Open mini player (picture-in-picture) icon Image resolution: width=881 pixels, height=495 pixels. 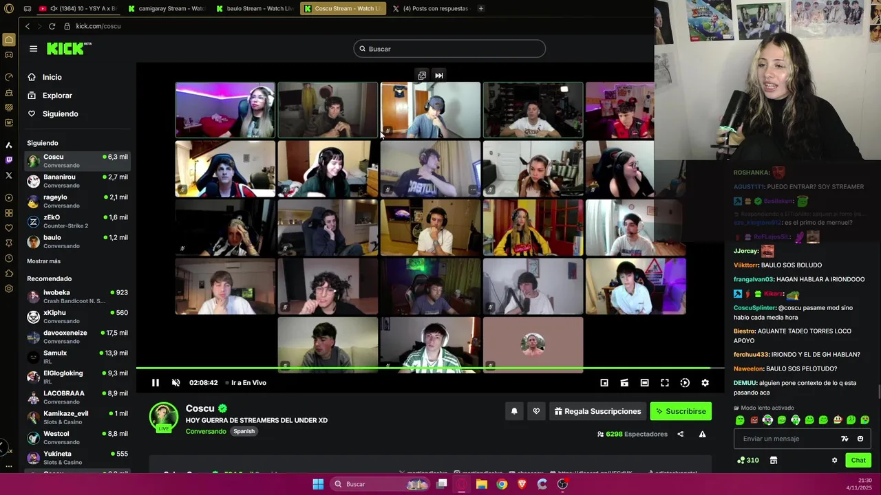tap(604, 383)
